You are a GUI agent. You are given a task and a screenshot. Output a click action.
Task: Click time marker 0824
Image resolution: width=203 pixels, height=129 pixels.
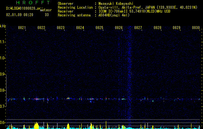(x=80, y=27)
